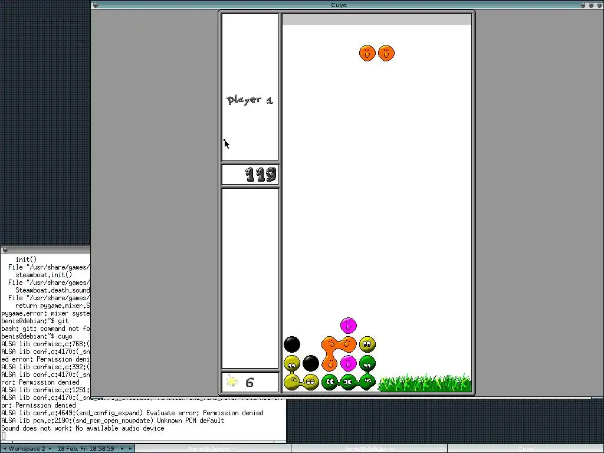Click the magenta blob atop the stack

tap(349, 326)
